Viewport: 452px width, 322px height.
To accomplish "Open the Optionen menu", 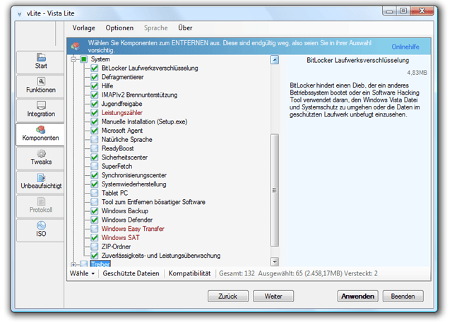I will click(x=119, y=28).
